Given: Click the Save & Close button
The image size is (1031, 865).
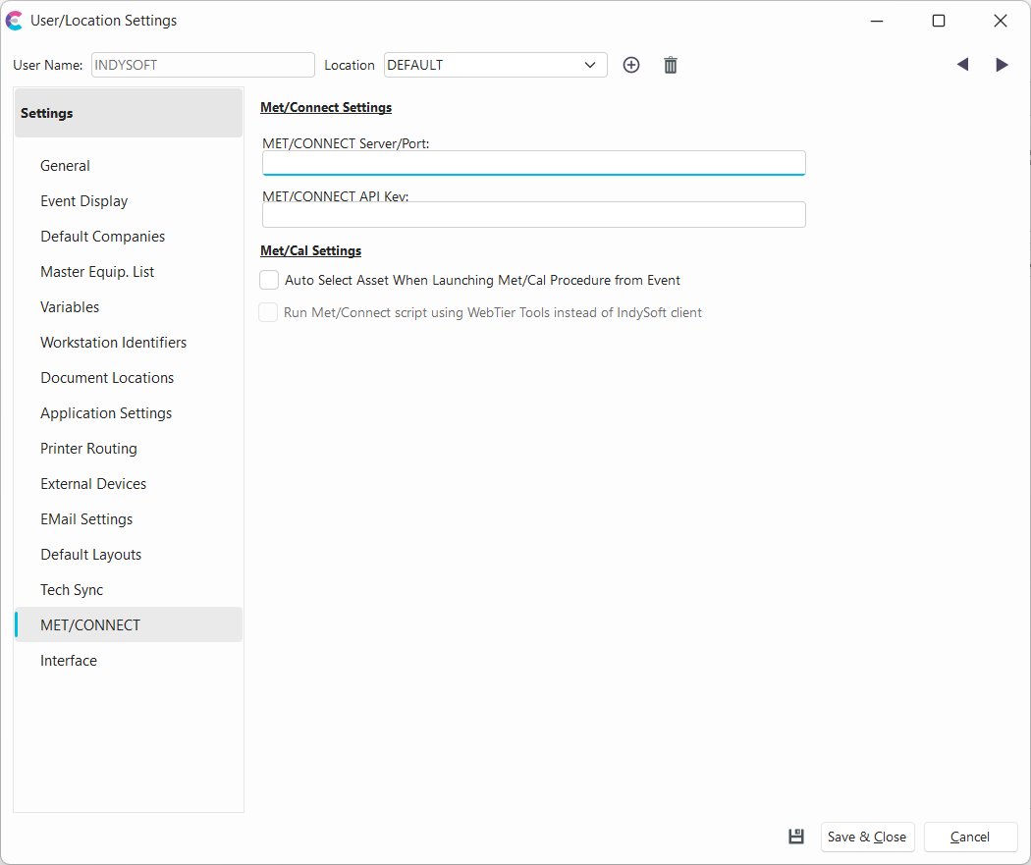Looking at the screenshot, I should pyautogui.click(x=867, y=837).
